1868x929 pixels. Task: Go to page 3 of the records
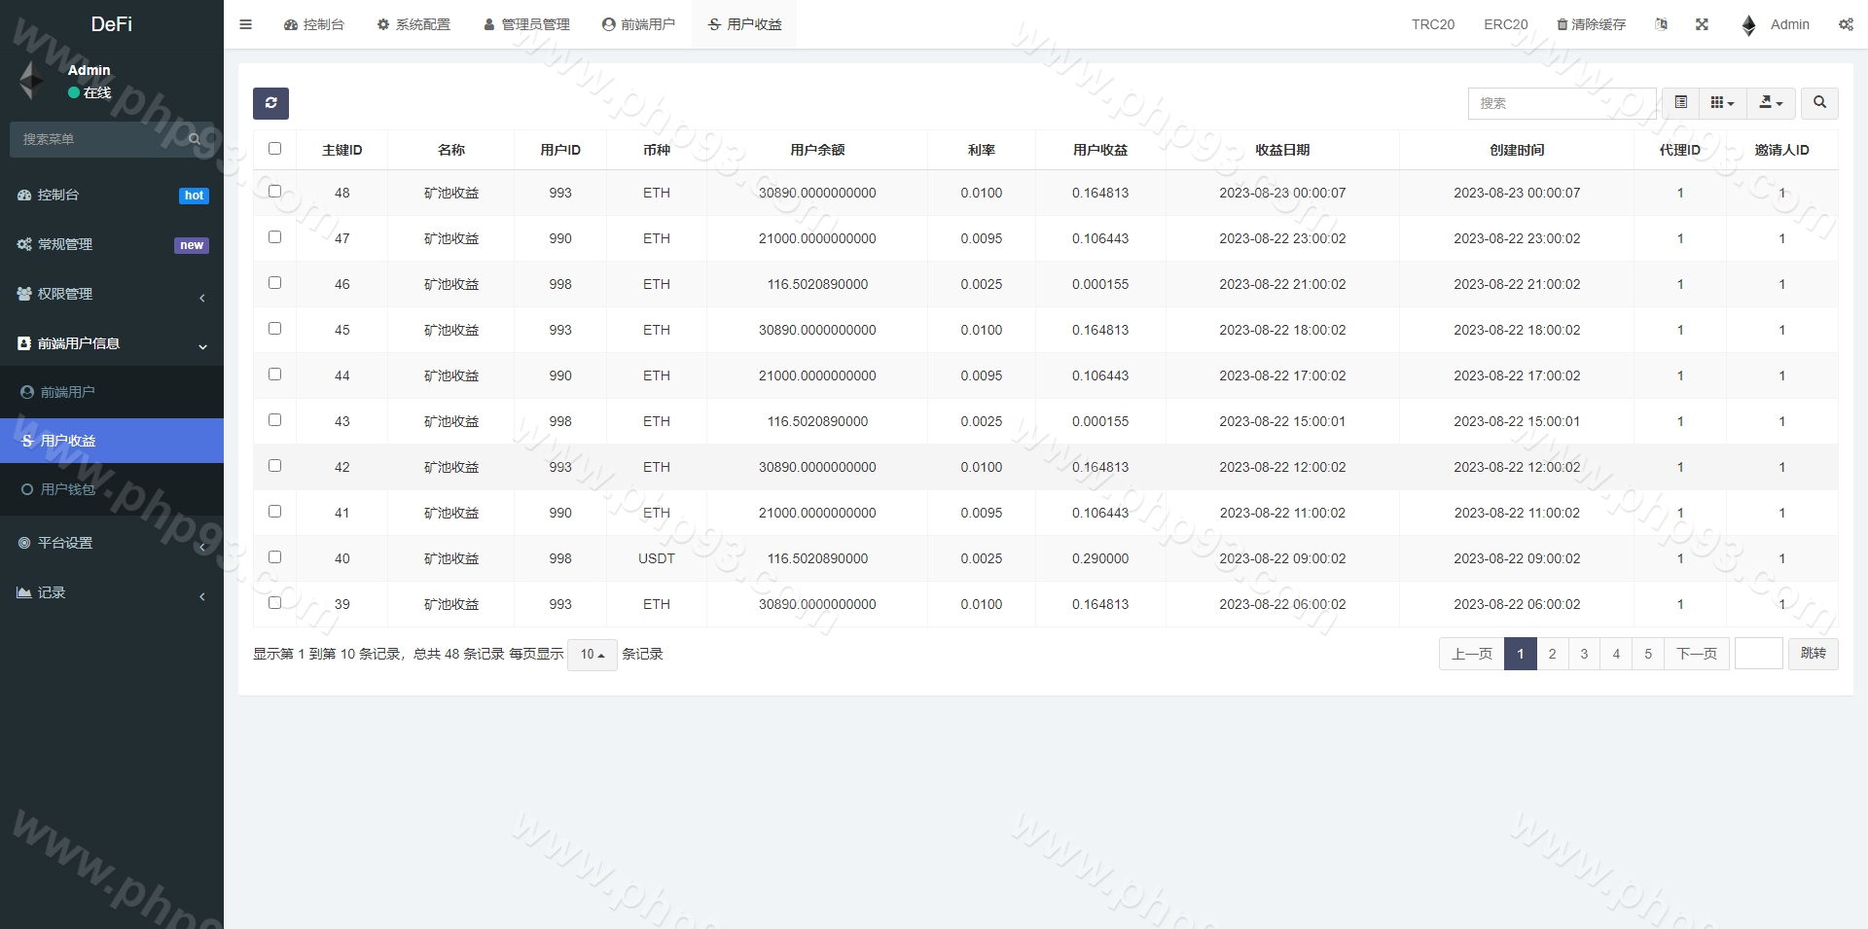pyautogui.click(x=1584, y=654)
